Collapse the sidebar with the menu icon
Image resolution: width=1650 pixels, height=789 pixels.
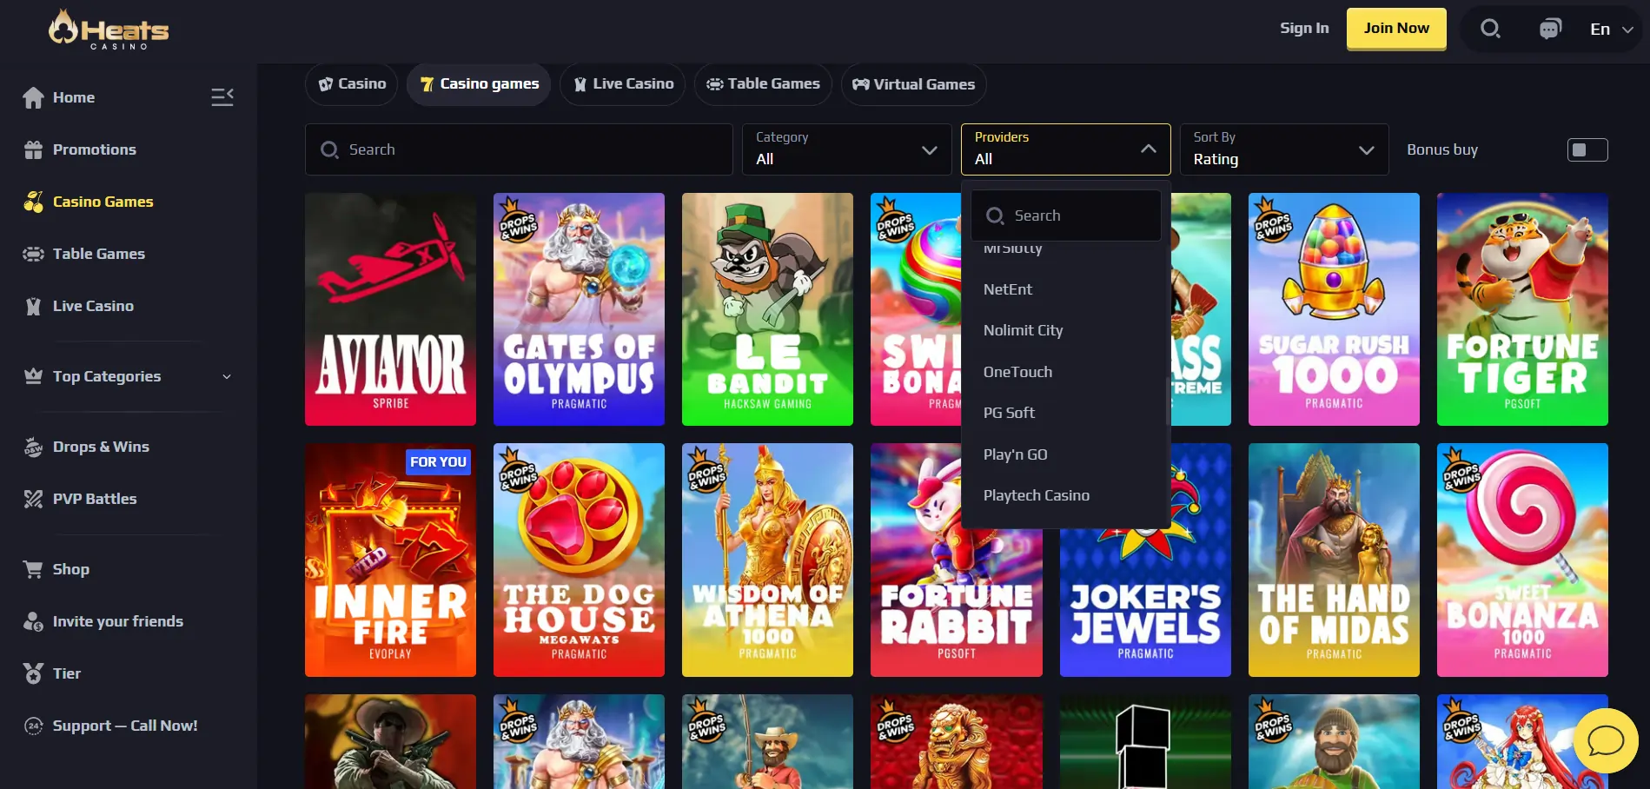pos(222,97)
